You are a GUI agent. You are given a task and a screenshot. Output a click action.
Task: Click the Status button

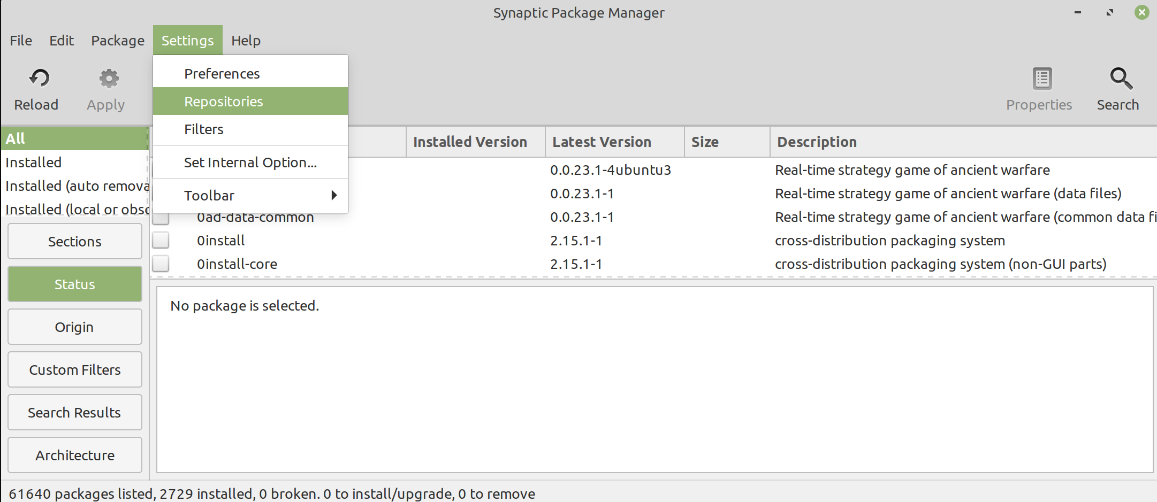[75, 284]
